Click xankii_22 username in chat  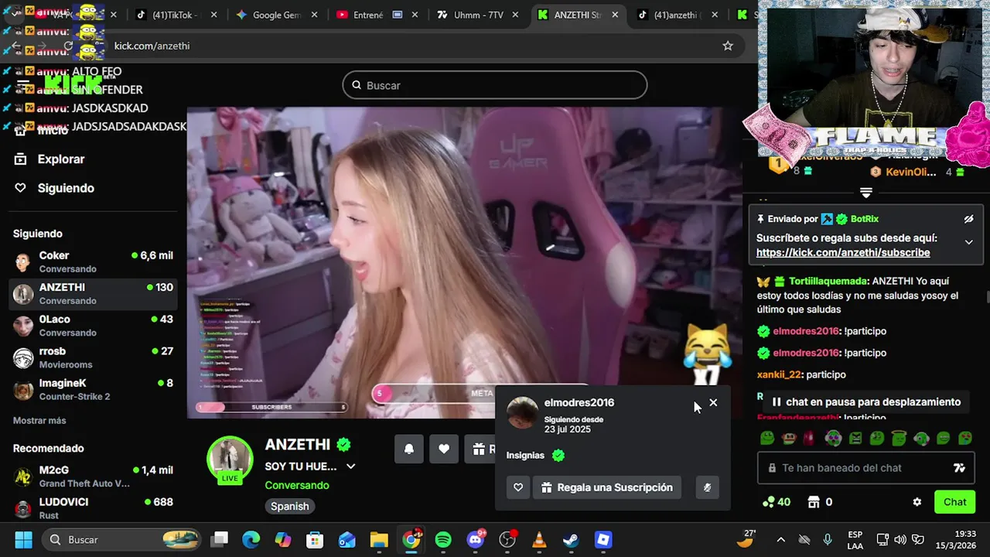pyautogui.click(x=780, y=374)
